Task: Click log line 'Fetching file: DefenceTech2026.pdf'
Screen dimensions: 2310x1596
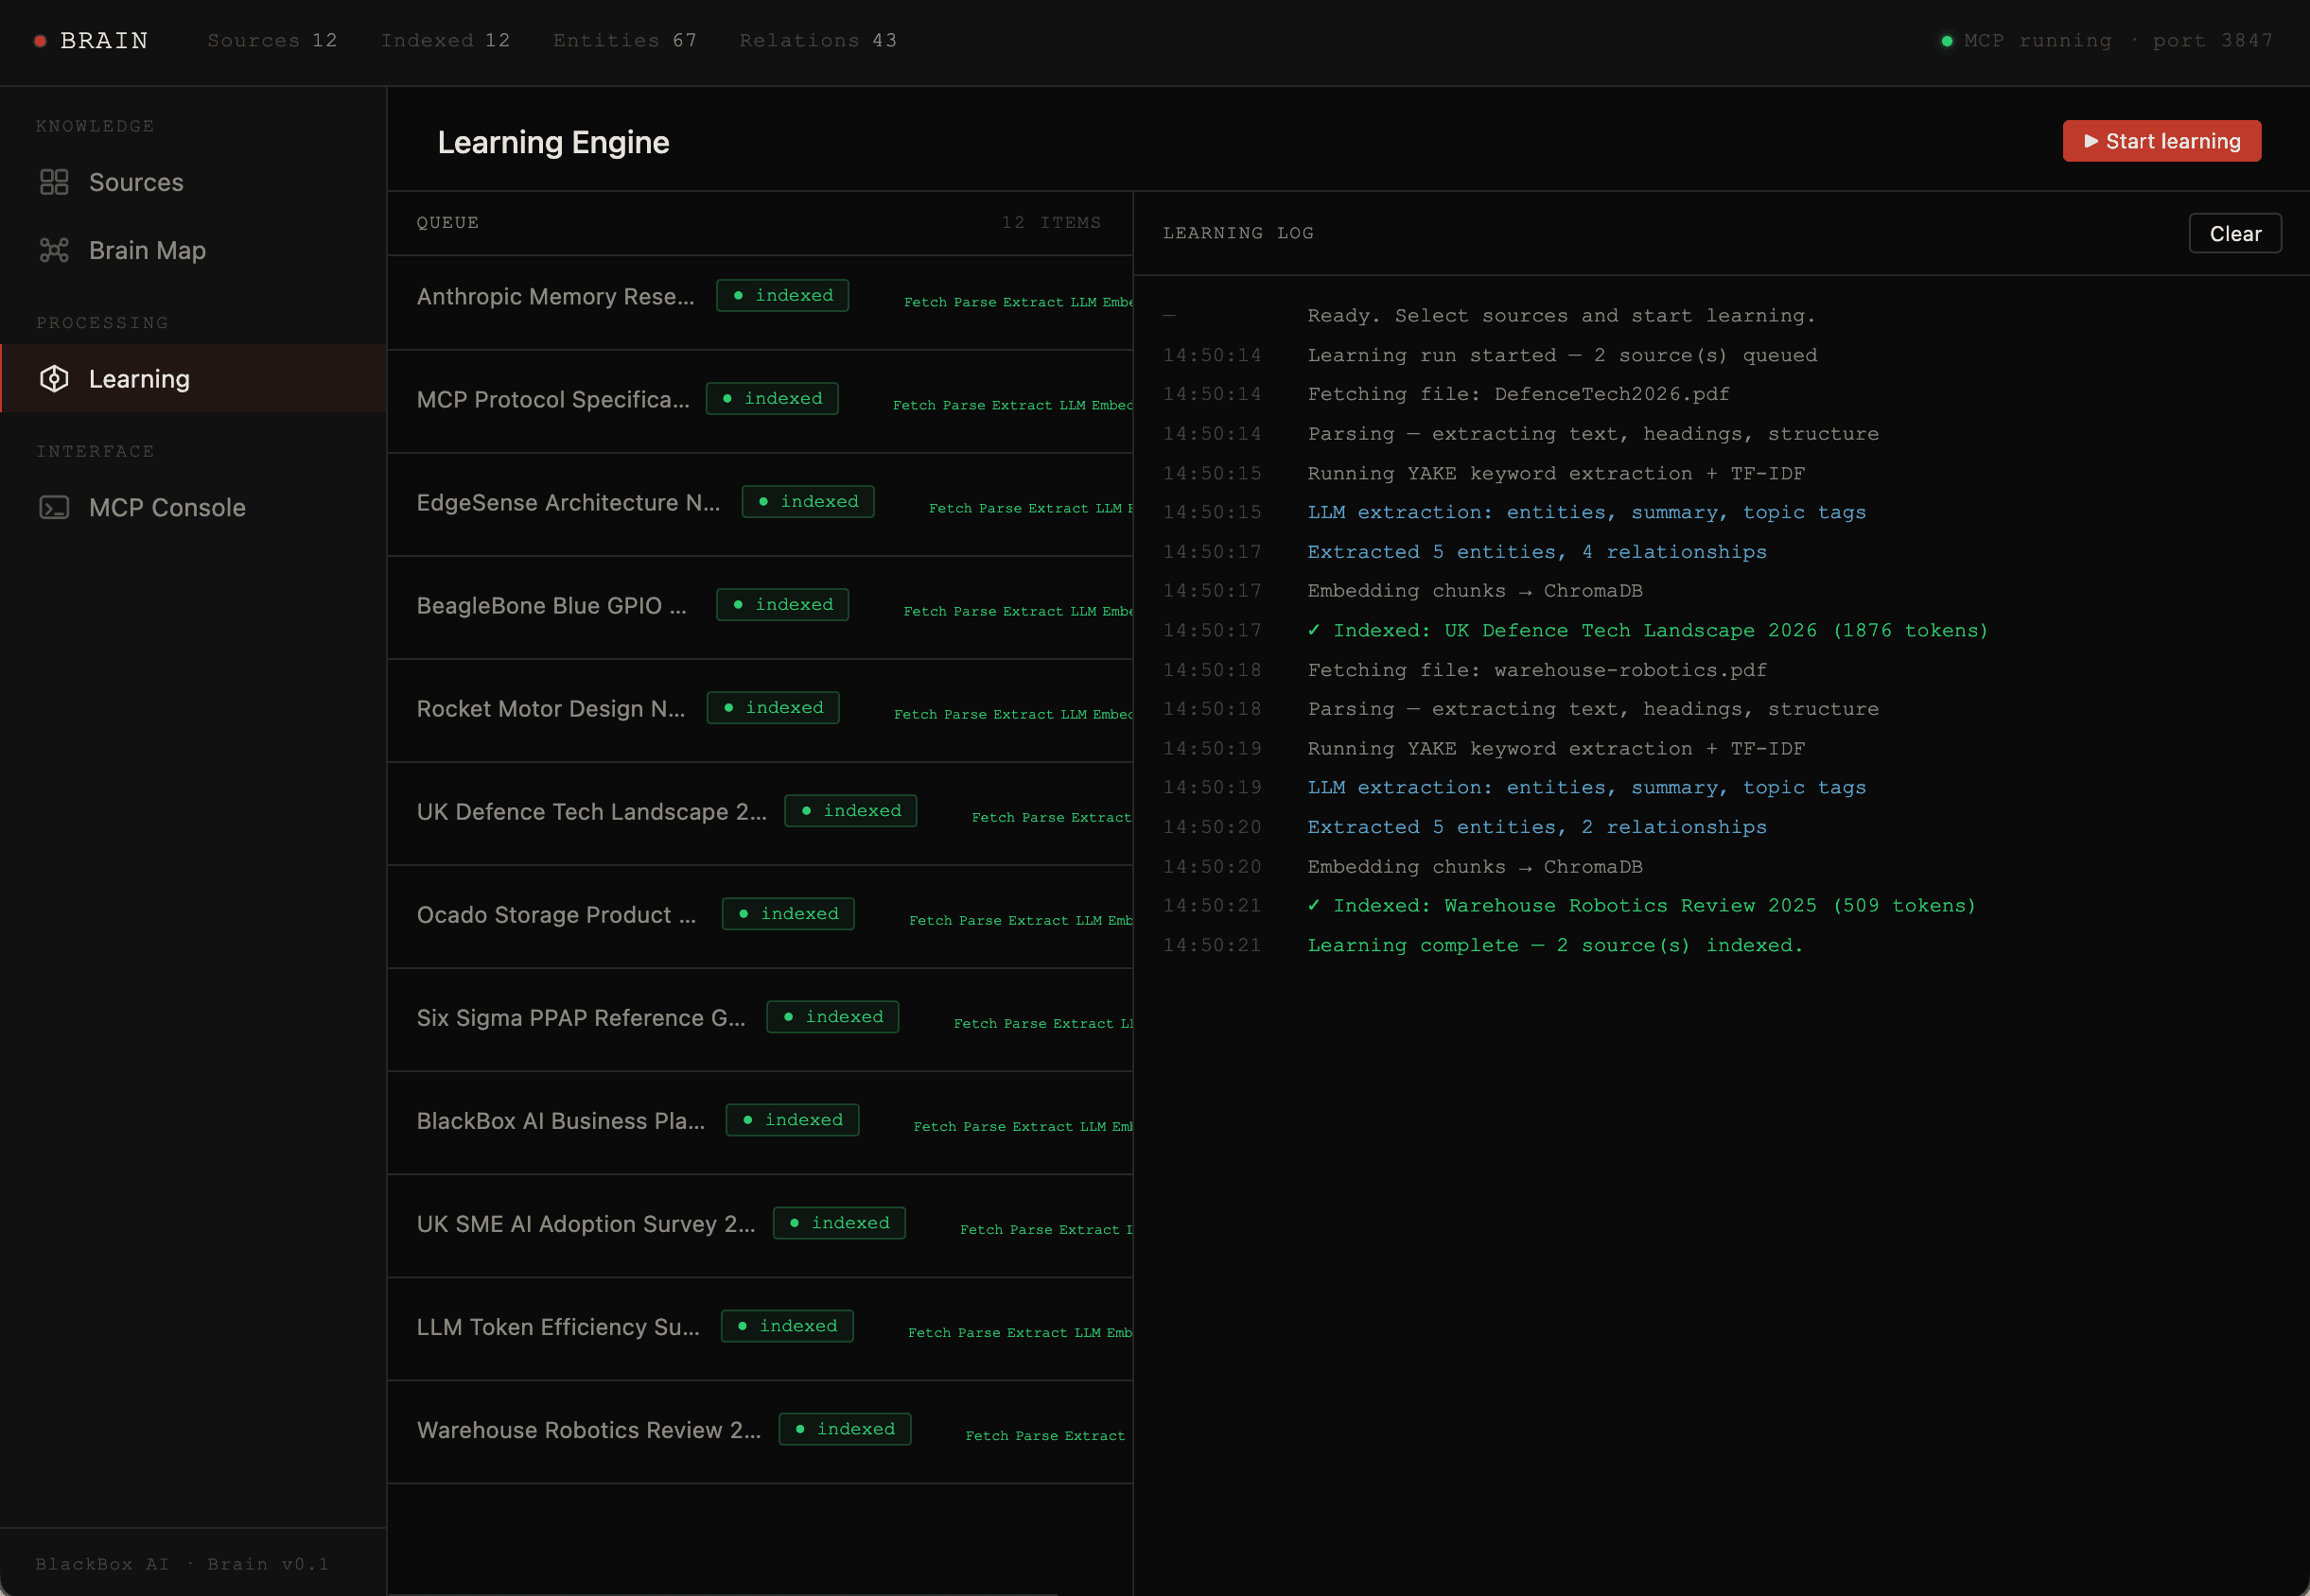Action: [x=1518, y=394]
